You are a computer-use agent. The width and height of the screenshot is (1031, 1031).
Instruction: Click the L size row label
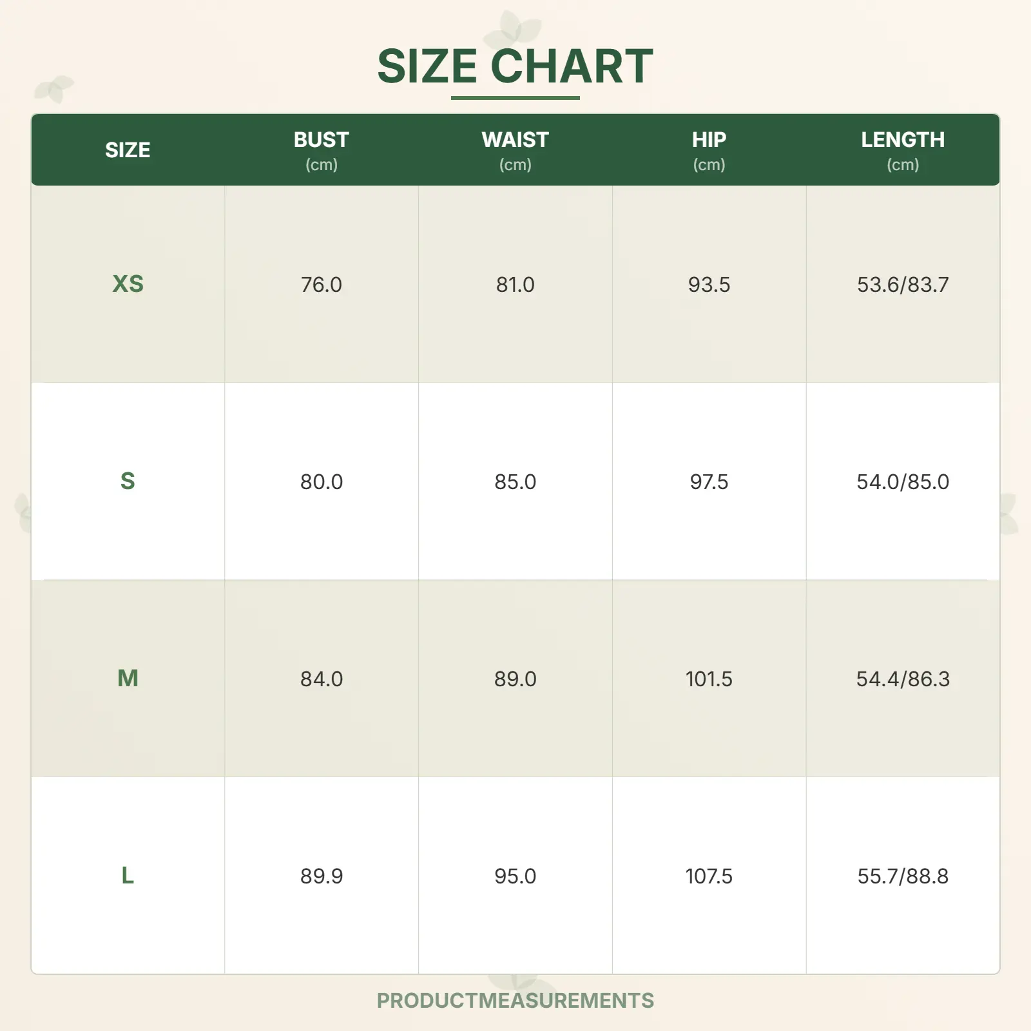pyautogui.click(x=128, y=876)
